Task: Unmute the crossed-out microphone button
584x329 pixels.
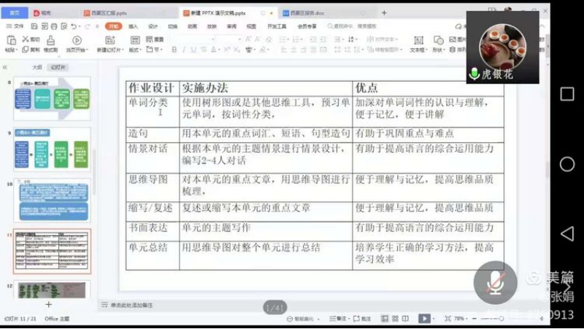Action: (x=495, y=282)
